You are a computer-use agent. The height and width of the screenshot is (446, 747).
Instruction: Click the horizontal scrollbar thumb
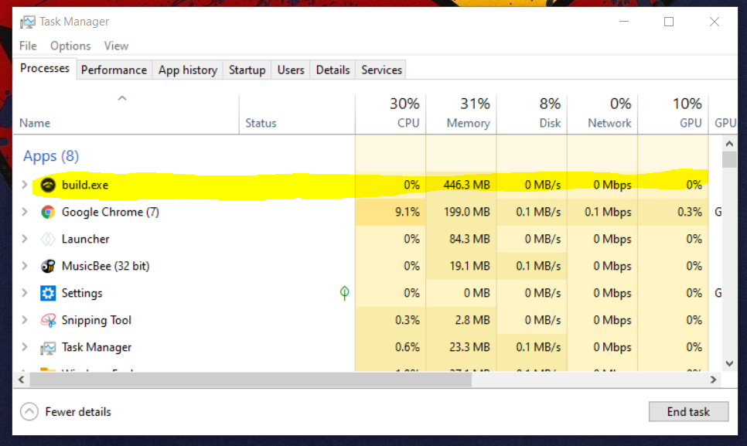coord(251,380)
